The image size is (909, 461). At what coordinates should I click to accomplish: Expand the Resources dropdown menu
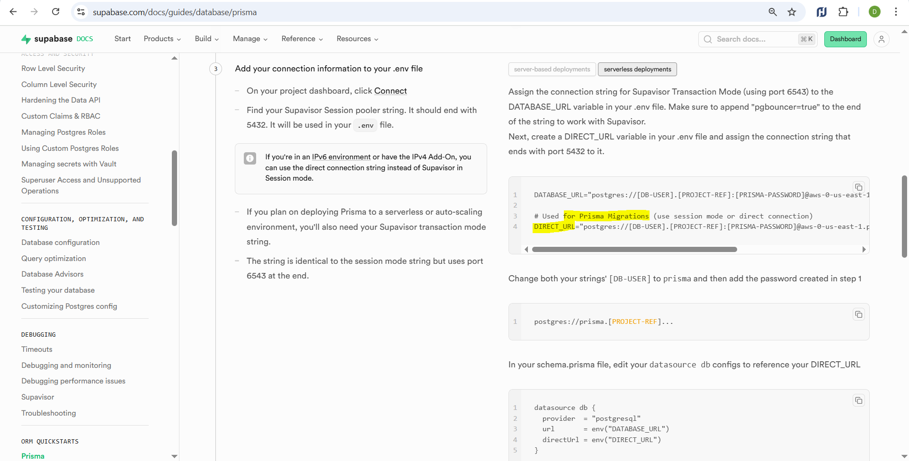[x=357, y=39]
